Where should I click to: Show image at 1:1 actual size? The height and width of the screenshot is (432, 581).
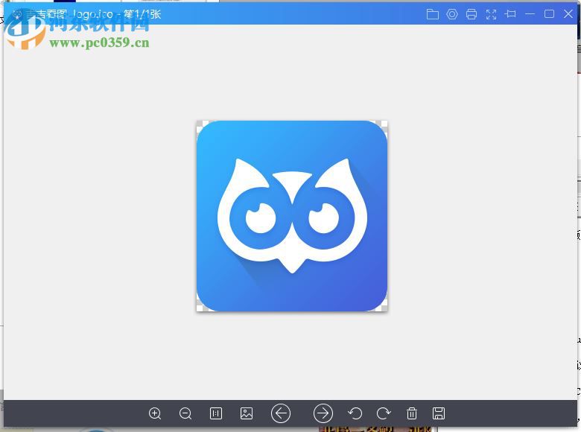tap(216, 413)
